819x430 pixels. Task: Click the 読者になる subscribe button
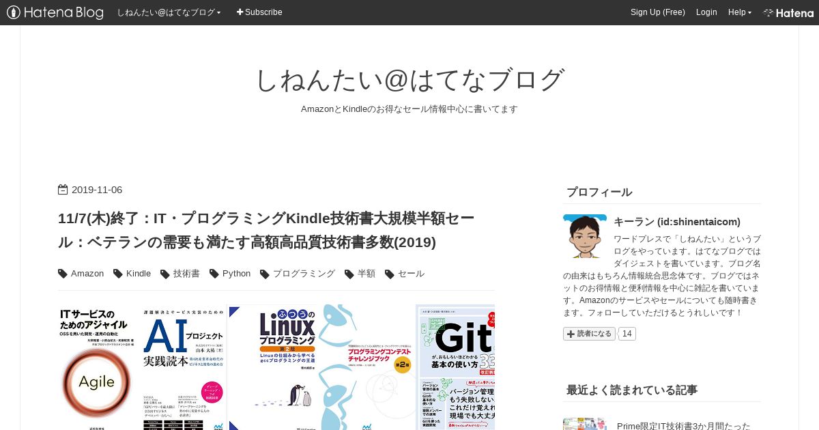click(589, 334)
